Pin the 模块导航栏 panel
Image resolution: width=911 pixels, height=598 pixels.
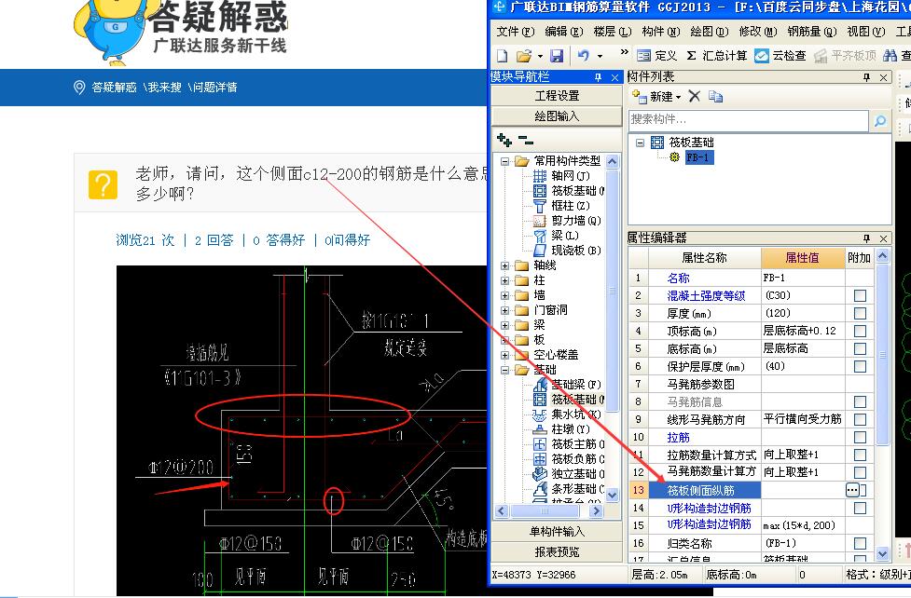coord(598,77)
